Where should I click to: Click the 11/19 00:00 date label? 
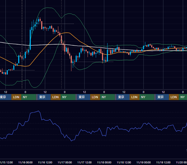click(144, 162)
